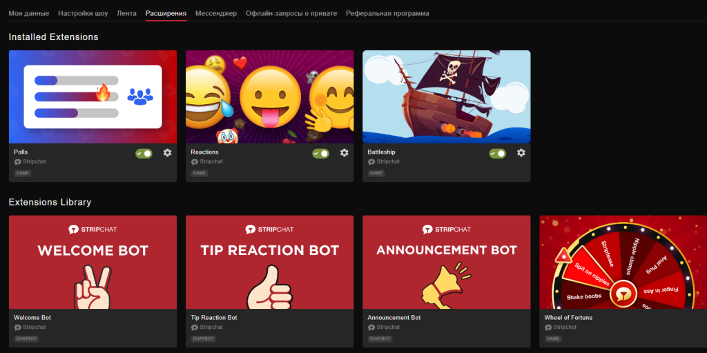Click the Tip Reaction Bot title text
This screenshot has width=707, height=353.
[214, 318]
